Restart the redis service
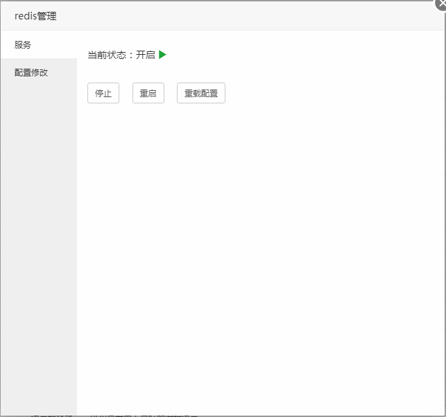The width and height of the screenshot is (446, 417). click(x=148, y=93)
